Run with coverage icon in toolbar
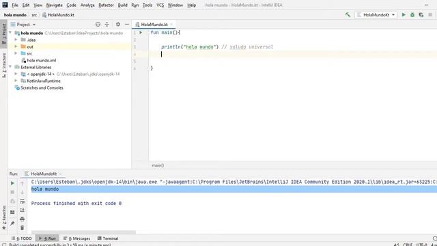 point(421,15)
